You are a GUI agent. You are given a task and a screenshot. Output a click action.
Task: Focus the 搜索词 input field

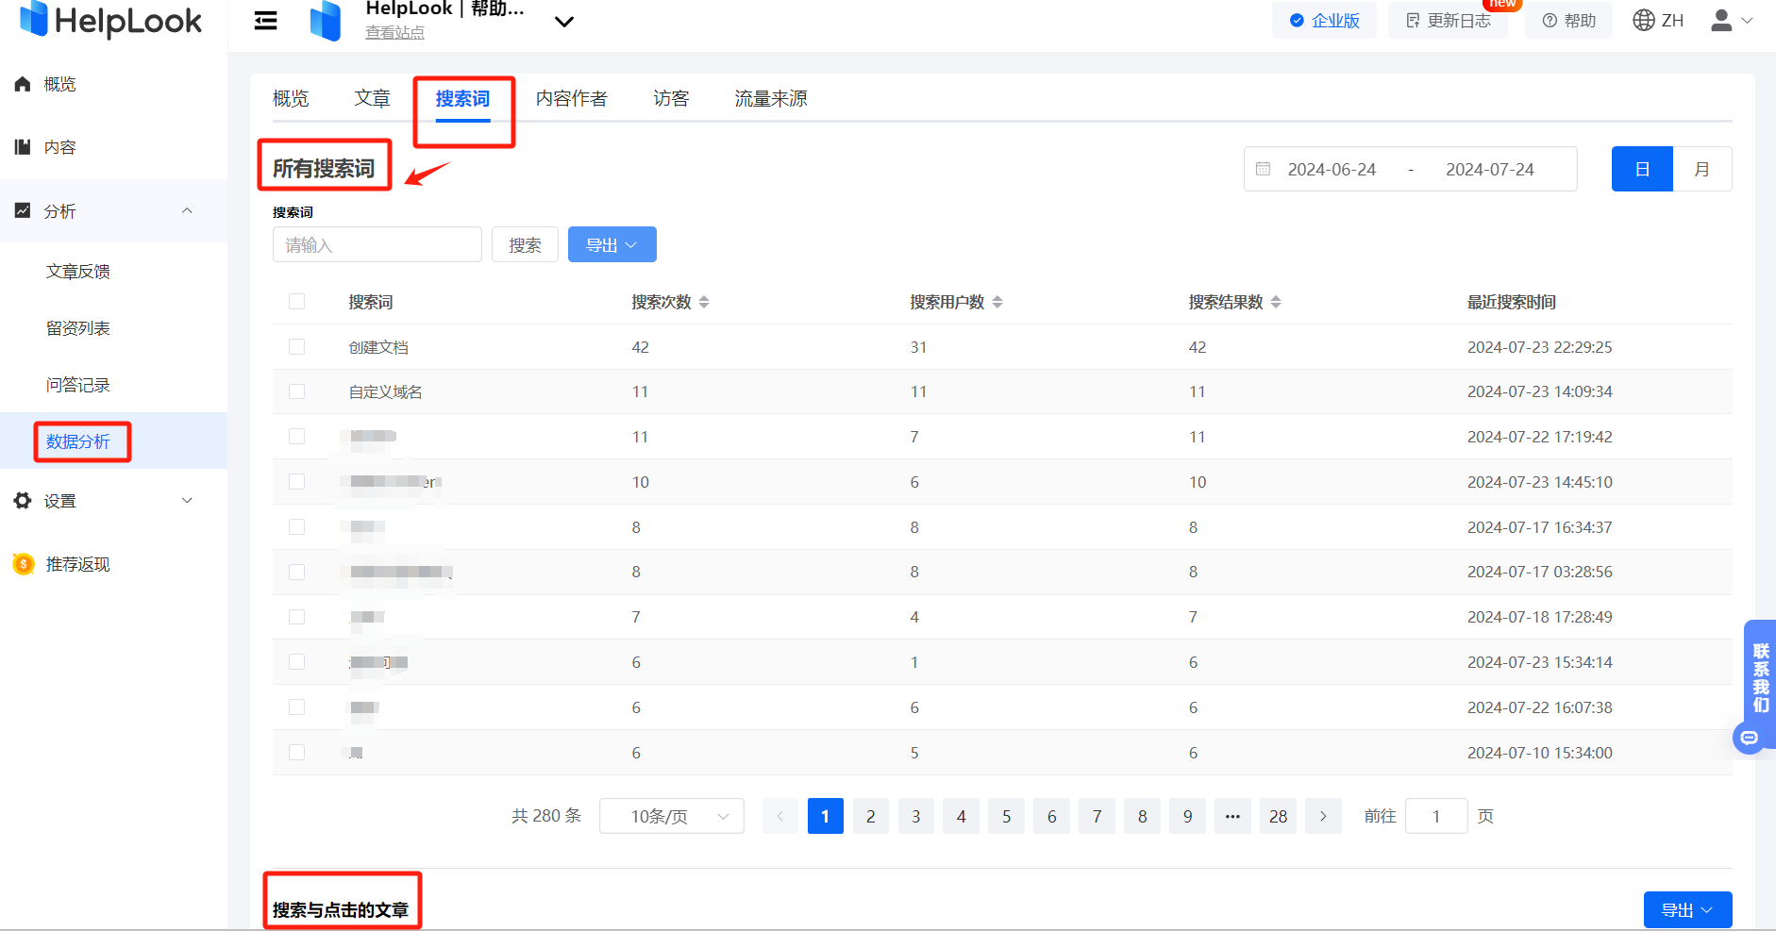point(377,244)
